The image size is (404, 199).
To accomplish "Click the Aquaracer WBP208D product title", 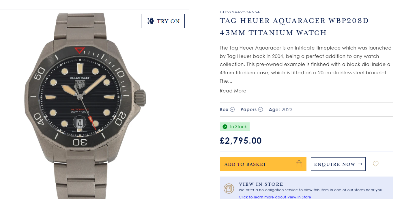I will tap(294, 27).
